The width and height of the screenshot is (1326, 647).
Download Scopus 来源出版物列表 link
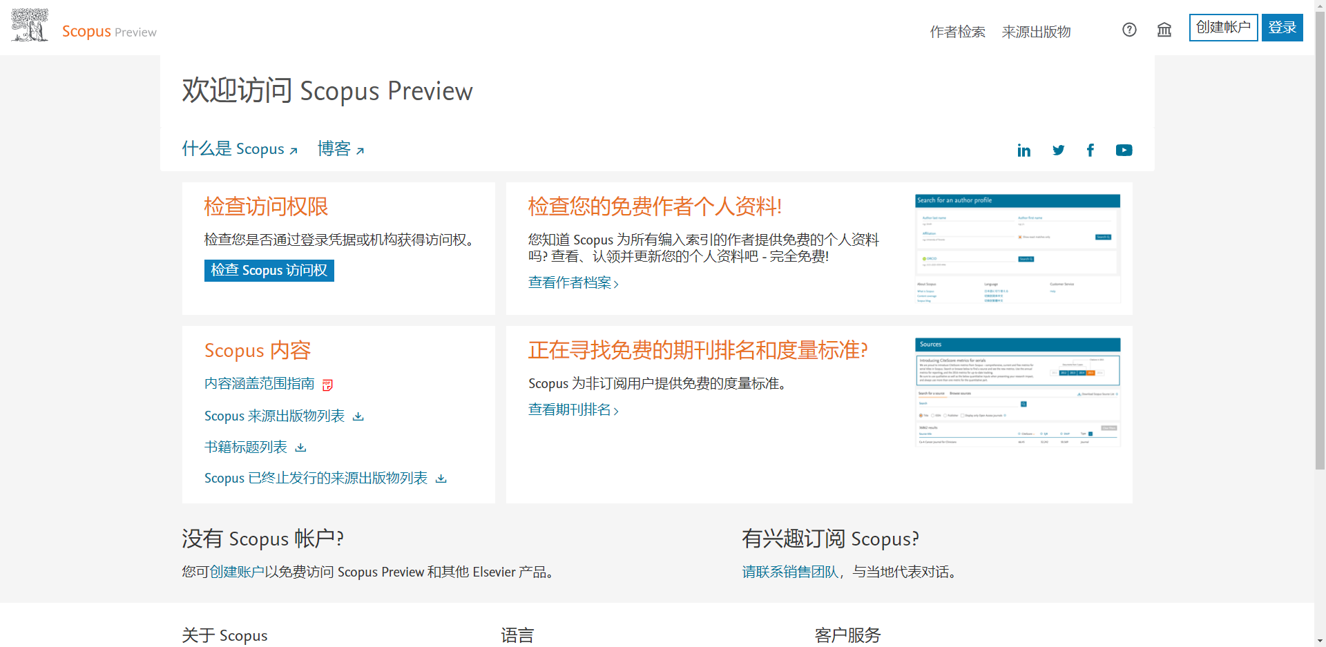tap(274, 416)
